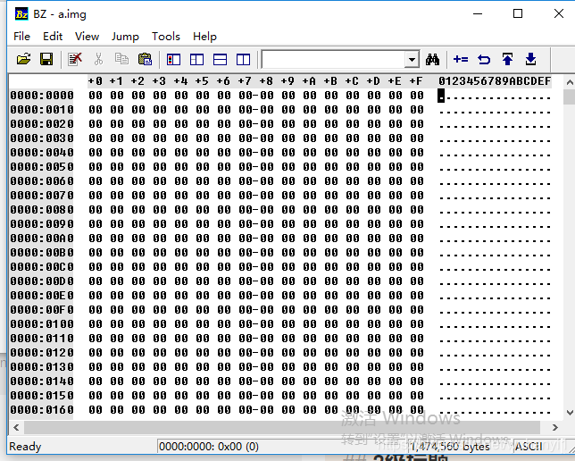This screenshot has height=461, width=575.
Task: Click address 0000:0000 in offset column
Action: point(42,96)
